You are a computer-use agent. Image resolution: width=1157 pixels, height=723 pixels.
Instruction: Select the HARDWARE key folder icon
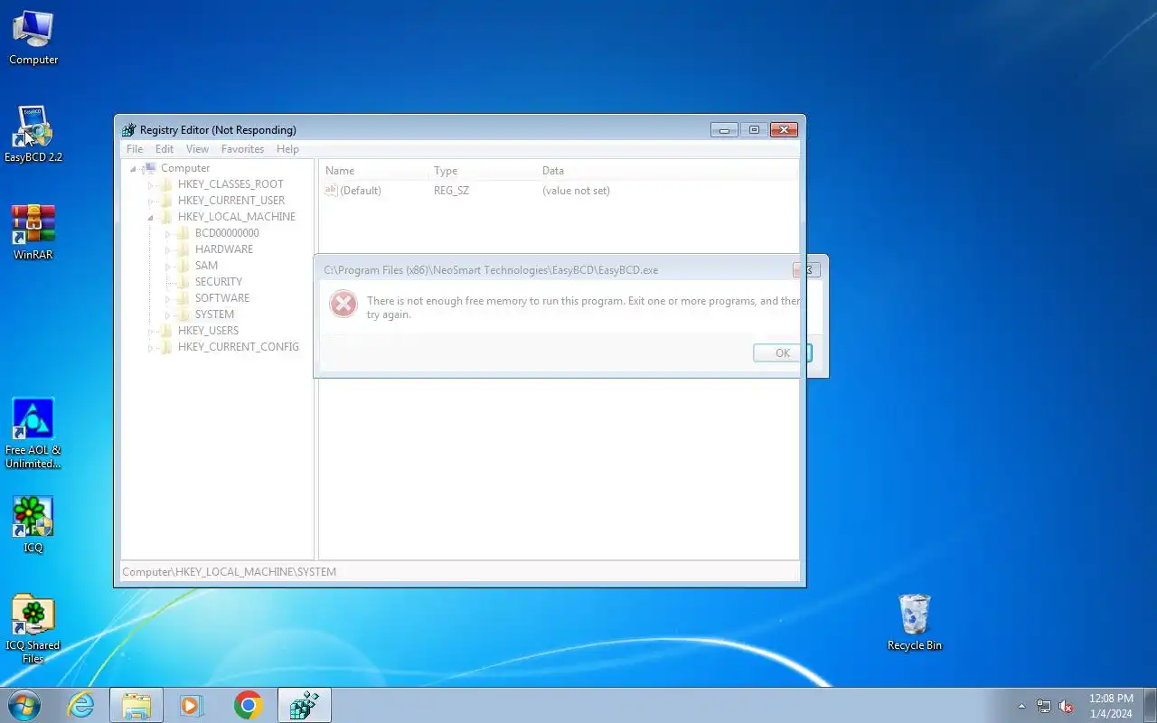coord(183,249)
